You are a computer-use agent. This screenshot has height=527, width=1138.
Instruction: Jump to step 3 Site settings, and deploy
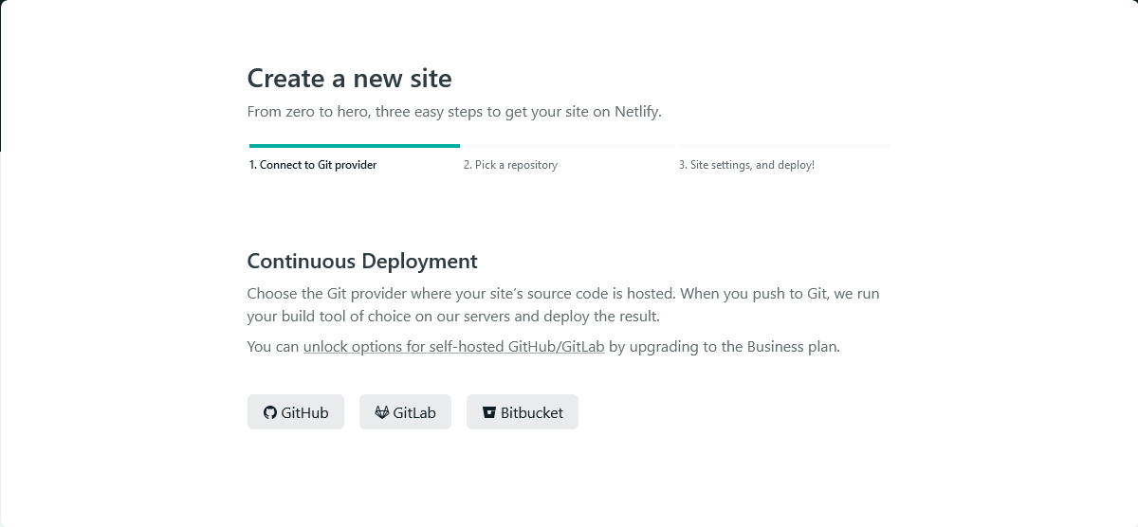pyautogui.click(x=746, y=165)
